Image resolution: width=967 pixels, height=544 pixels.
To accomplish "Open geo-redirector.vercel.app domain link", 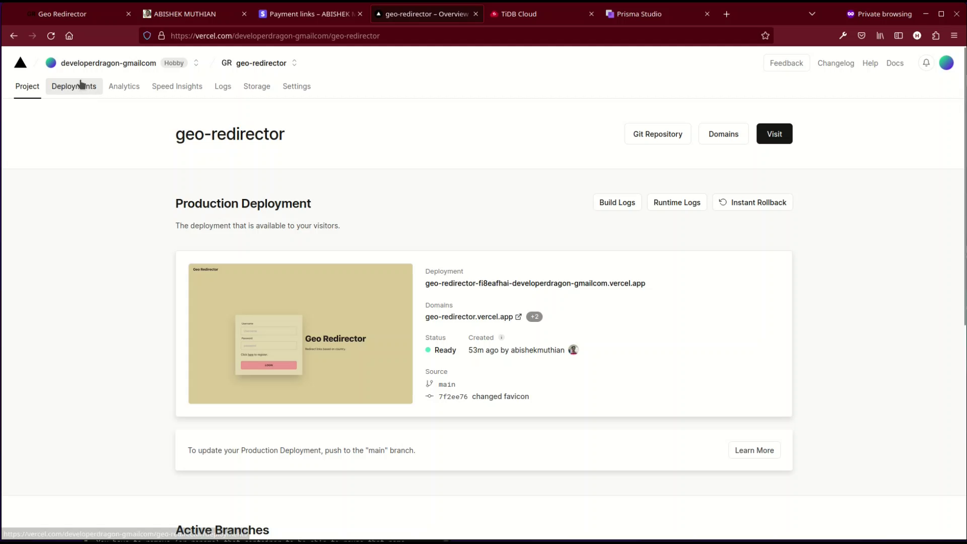I will coord(469,317).
